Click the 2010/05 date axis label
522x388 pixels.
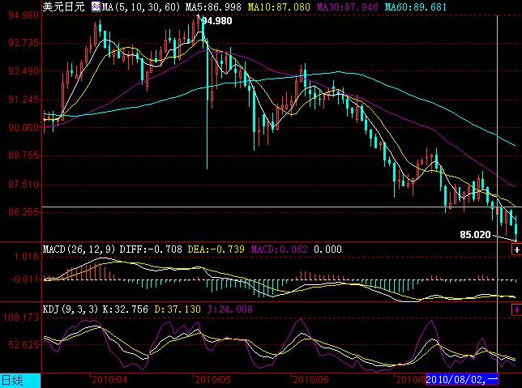(x=212, y=380)
